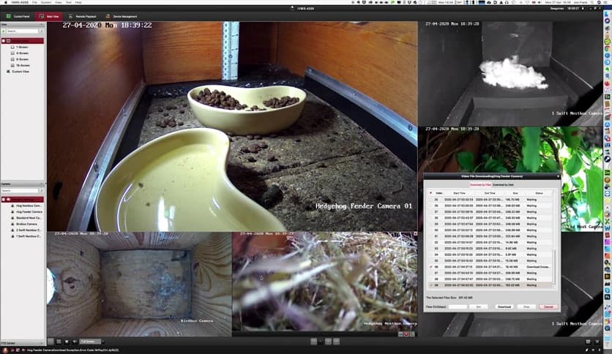Open the Control Panel tab
Image resolution: width=612 pixels, height=354 pixels.
[18, 16]
